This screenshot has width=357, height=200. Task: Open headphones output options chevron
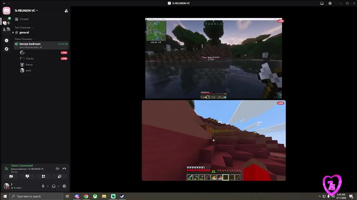pyautogui.click(x=58, y=186)
